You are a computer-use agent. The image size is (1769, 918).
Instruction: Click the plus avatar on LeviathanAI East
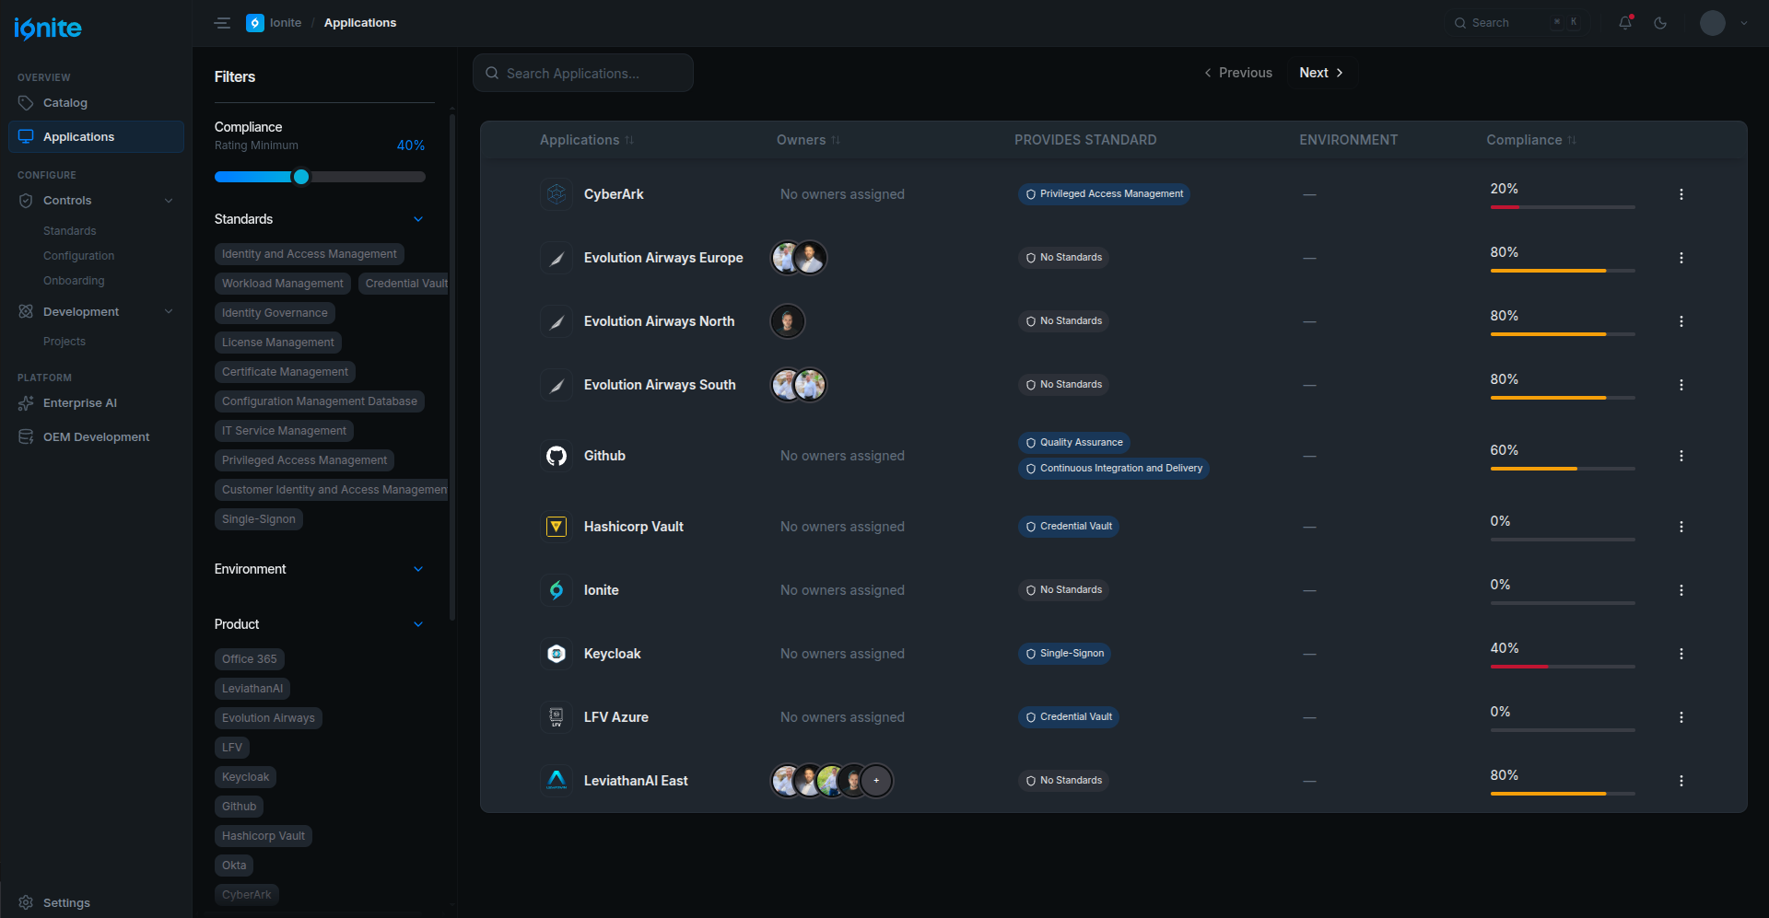[x=876, y=781]
